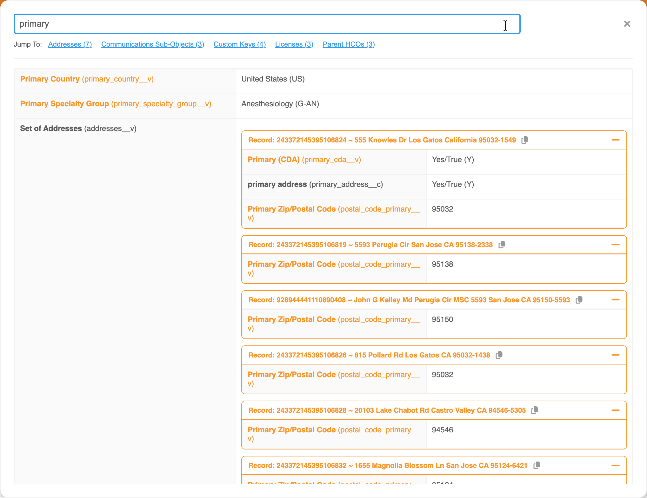Collapse the John G Kelley Md record
This screenshot has height=498, width=647.
(x=615, y=300)
